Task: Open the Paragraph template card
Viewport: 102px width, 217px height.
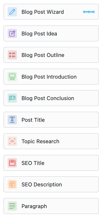Action: (x=51, y=206)
